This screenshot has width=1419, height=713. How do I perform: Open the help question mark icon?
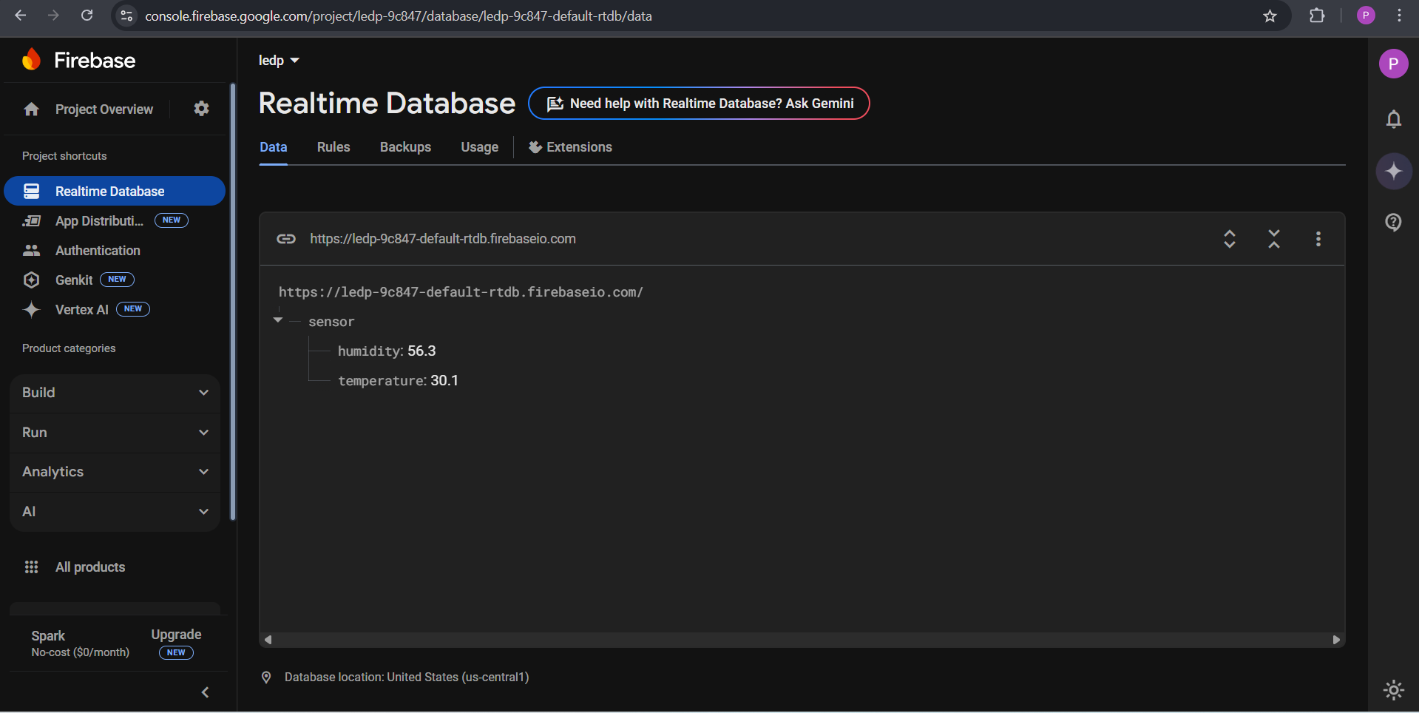[x=1394, y=222]
